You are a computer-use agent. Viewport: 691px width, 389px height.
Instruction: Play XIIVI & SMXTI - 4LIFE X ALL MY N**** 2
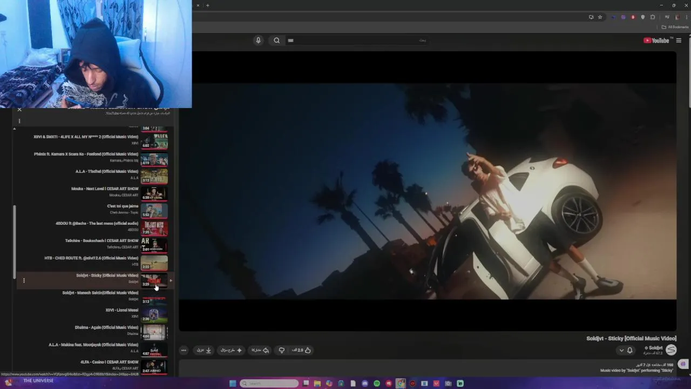(x=86, y=137)
